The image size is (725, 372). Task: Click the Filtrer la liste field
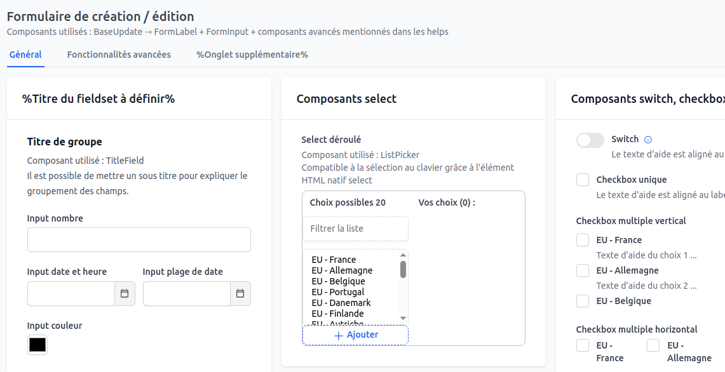tap(355, 229)
